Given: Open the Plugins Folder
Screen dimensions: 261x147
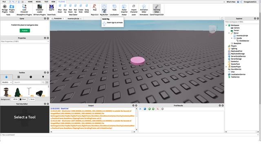Looking at the screenshot, I should [x=12, y=9].
